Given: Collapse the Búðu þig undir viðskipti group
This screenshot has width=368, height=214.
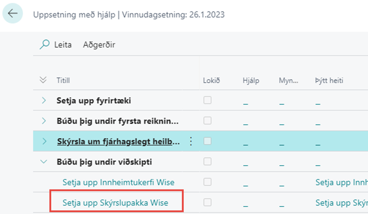Looking at the screenshot, I should [x=44, y=162].
